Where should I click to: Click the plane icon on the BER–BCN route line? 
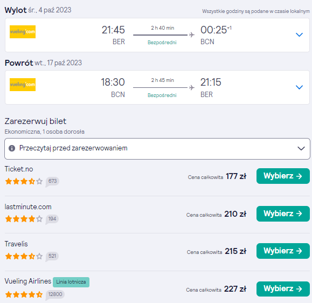(192, 35)
